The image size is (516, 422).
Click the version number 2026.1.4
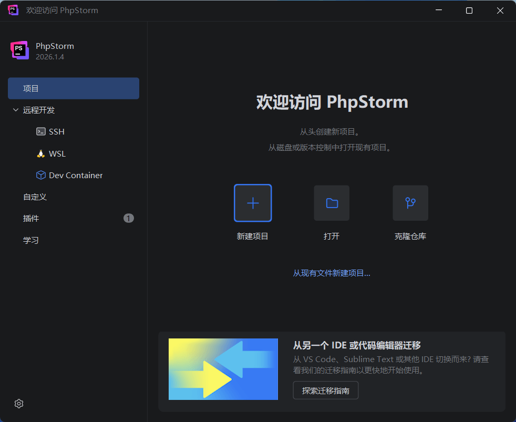(x=50, y=57)
